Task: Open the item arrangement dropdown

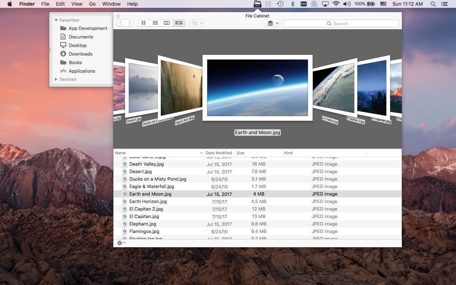Action: (x=197, y=23)
